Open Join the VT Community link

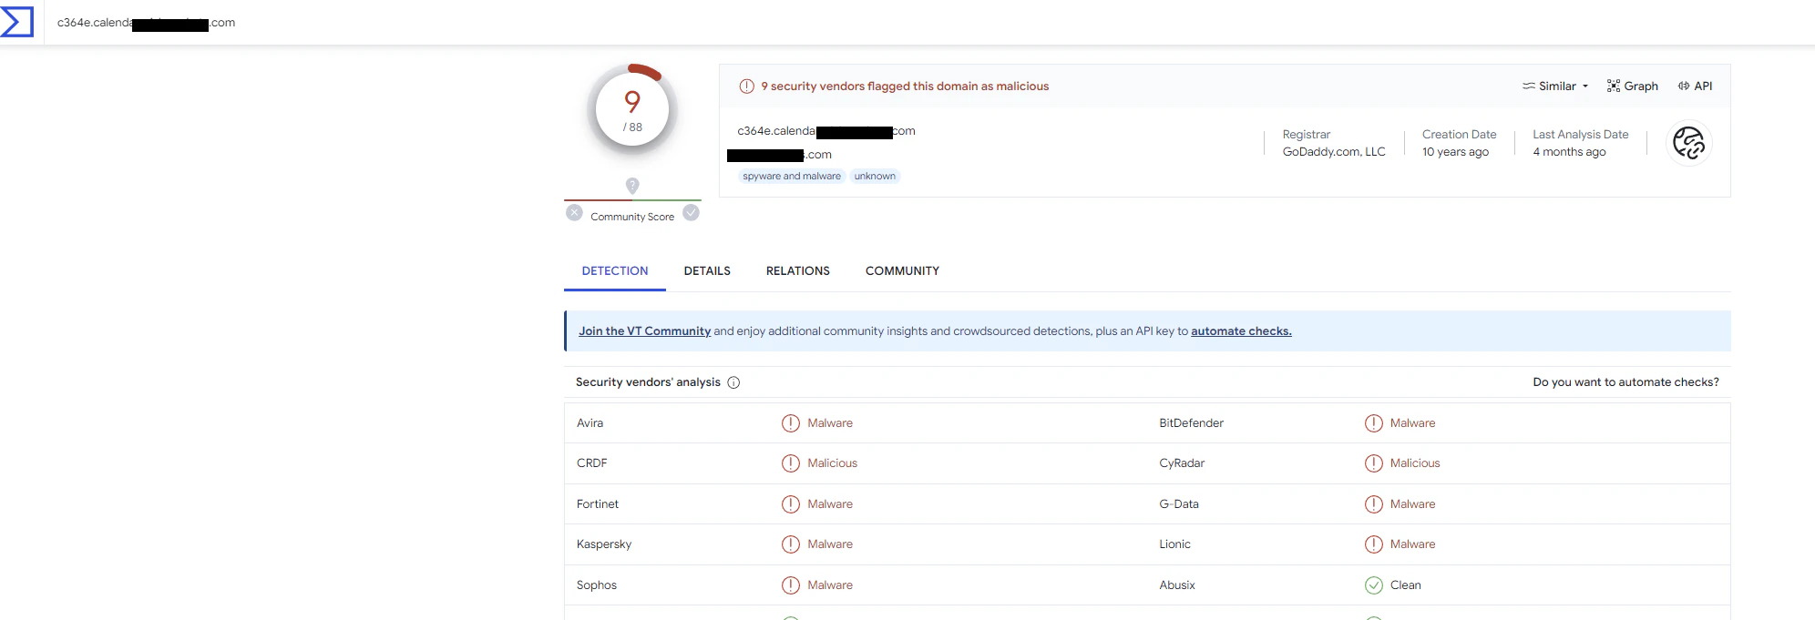point(644,331)
